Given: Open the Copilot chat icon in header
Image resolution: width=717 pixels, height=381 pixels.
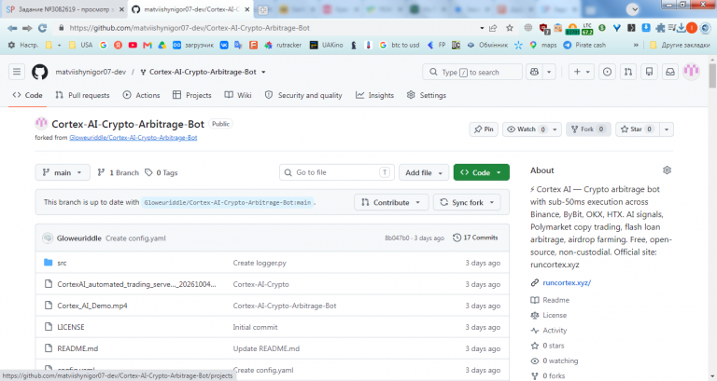Looking at the screenshot, I should 534,72.
